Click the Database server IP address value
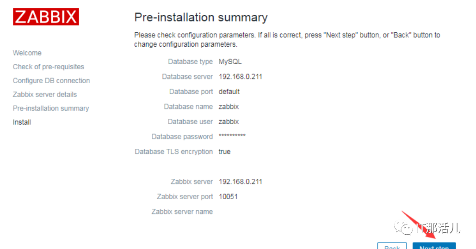Image resolution: width=476 pixels, height=249 pixels. [x=240, y=77]
